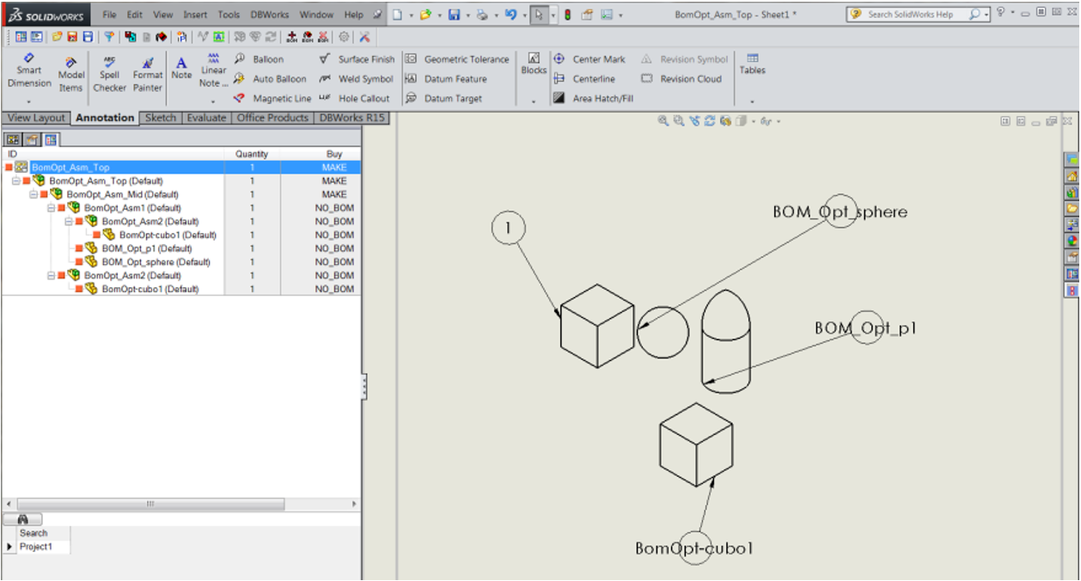Activate the Format Painter
This screenshot has width=1081, height=581.
pos(148,75)
